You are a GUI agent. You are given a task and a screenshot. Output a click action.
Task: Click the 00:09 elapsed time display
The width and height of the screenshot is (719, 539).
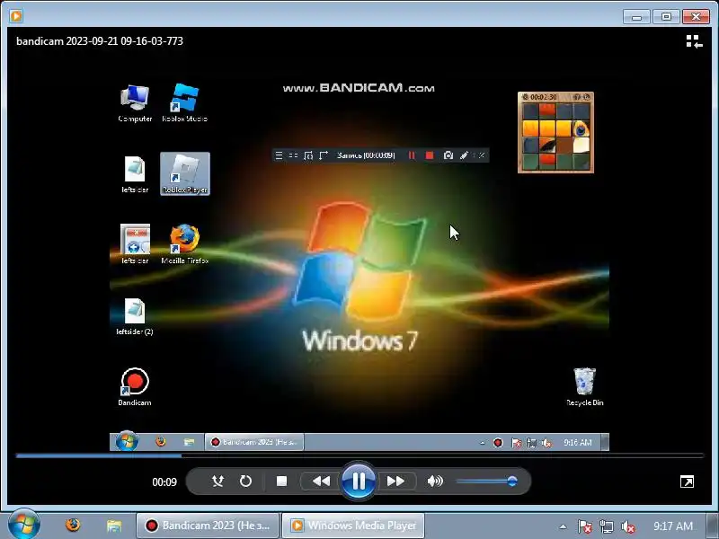click(x=164, y=482)
